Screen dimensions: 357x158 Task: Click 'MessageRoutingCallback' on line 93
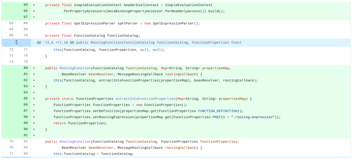click(140, 148)
